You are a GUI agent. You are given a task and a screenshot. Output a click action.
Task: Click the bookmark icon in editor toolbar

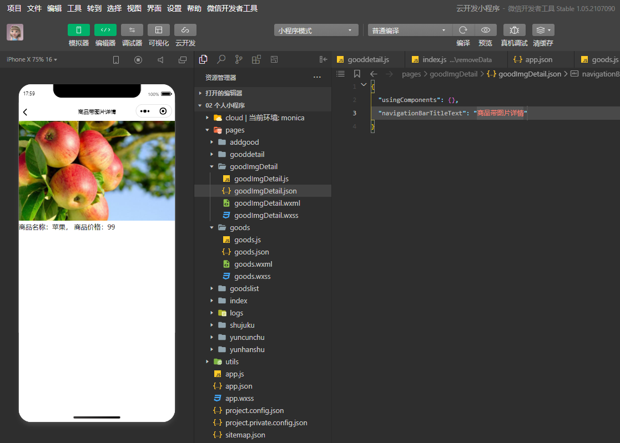tap(357, 74)
